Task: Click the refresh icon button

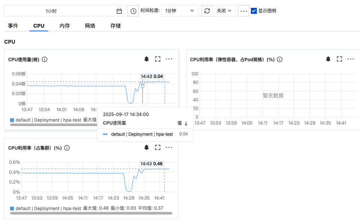Action: [207, 11]
